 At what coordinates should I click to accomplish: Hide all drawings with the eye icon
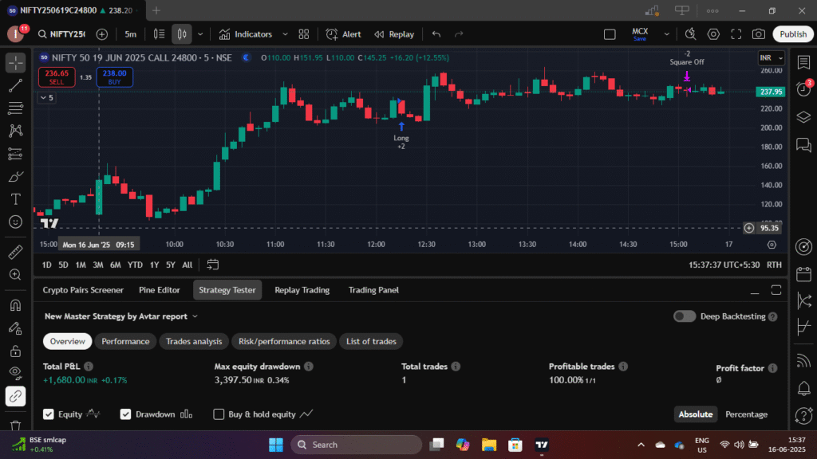point(16,373)
